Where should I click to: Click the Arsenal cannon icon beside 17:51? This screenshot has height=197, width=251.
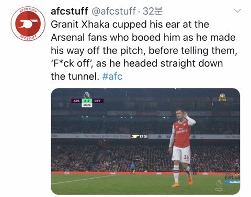click(x=135, y=136)
